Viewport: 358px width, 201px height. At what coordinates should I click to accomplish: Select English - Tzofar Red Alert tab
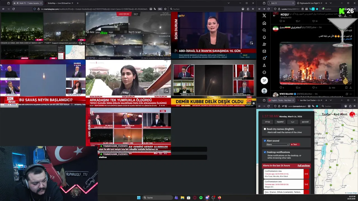(281, 100)
